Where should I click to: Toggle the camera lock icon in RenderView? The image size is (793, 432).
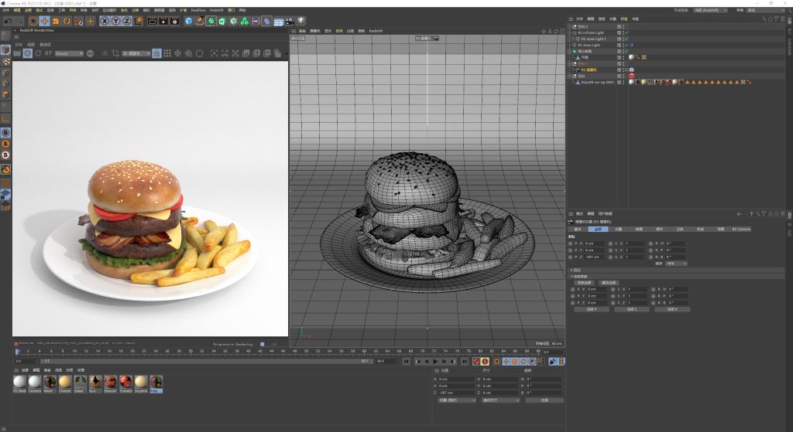(x=156, y=53)
